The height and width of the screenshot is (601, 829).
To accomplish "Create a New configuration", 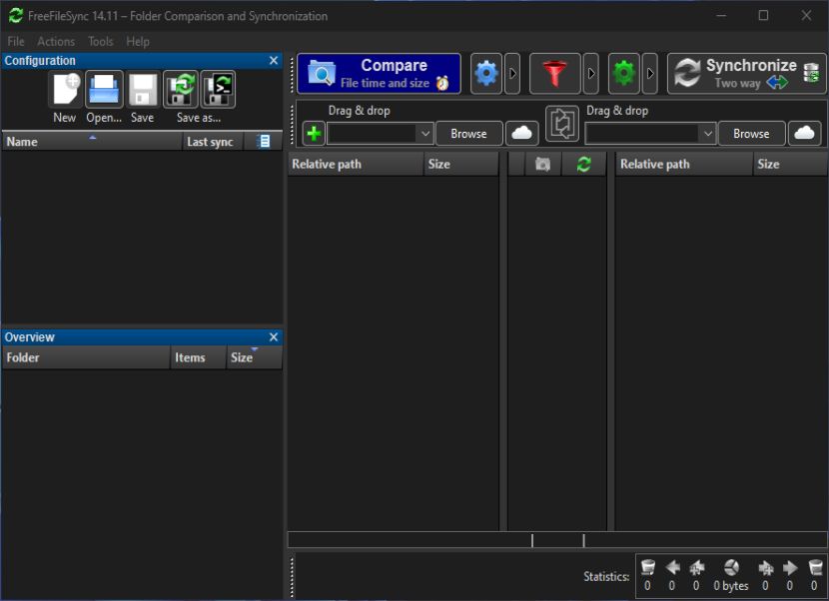I will click(x=65, y=89).
